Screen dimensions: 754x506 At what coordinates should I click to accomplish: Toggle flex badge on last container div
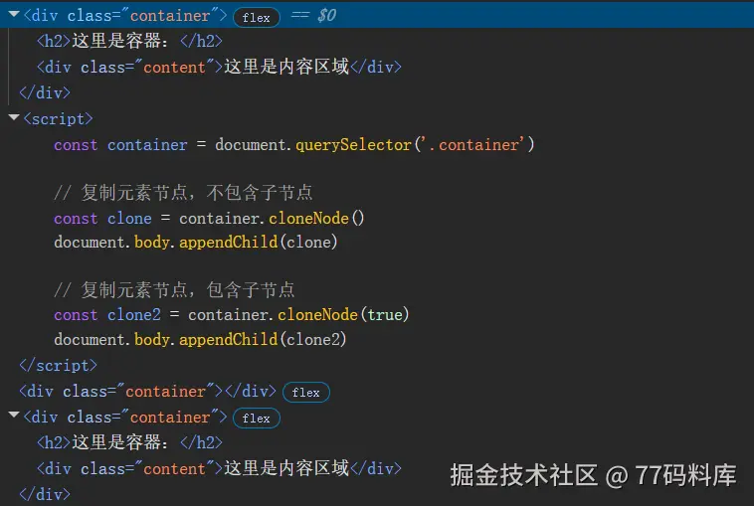coord(257,419)
